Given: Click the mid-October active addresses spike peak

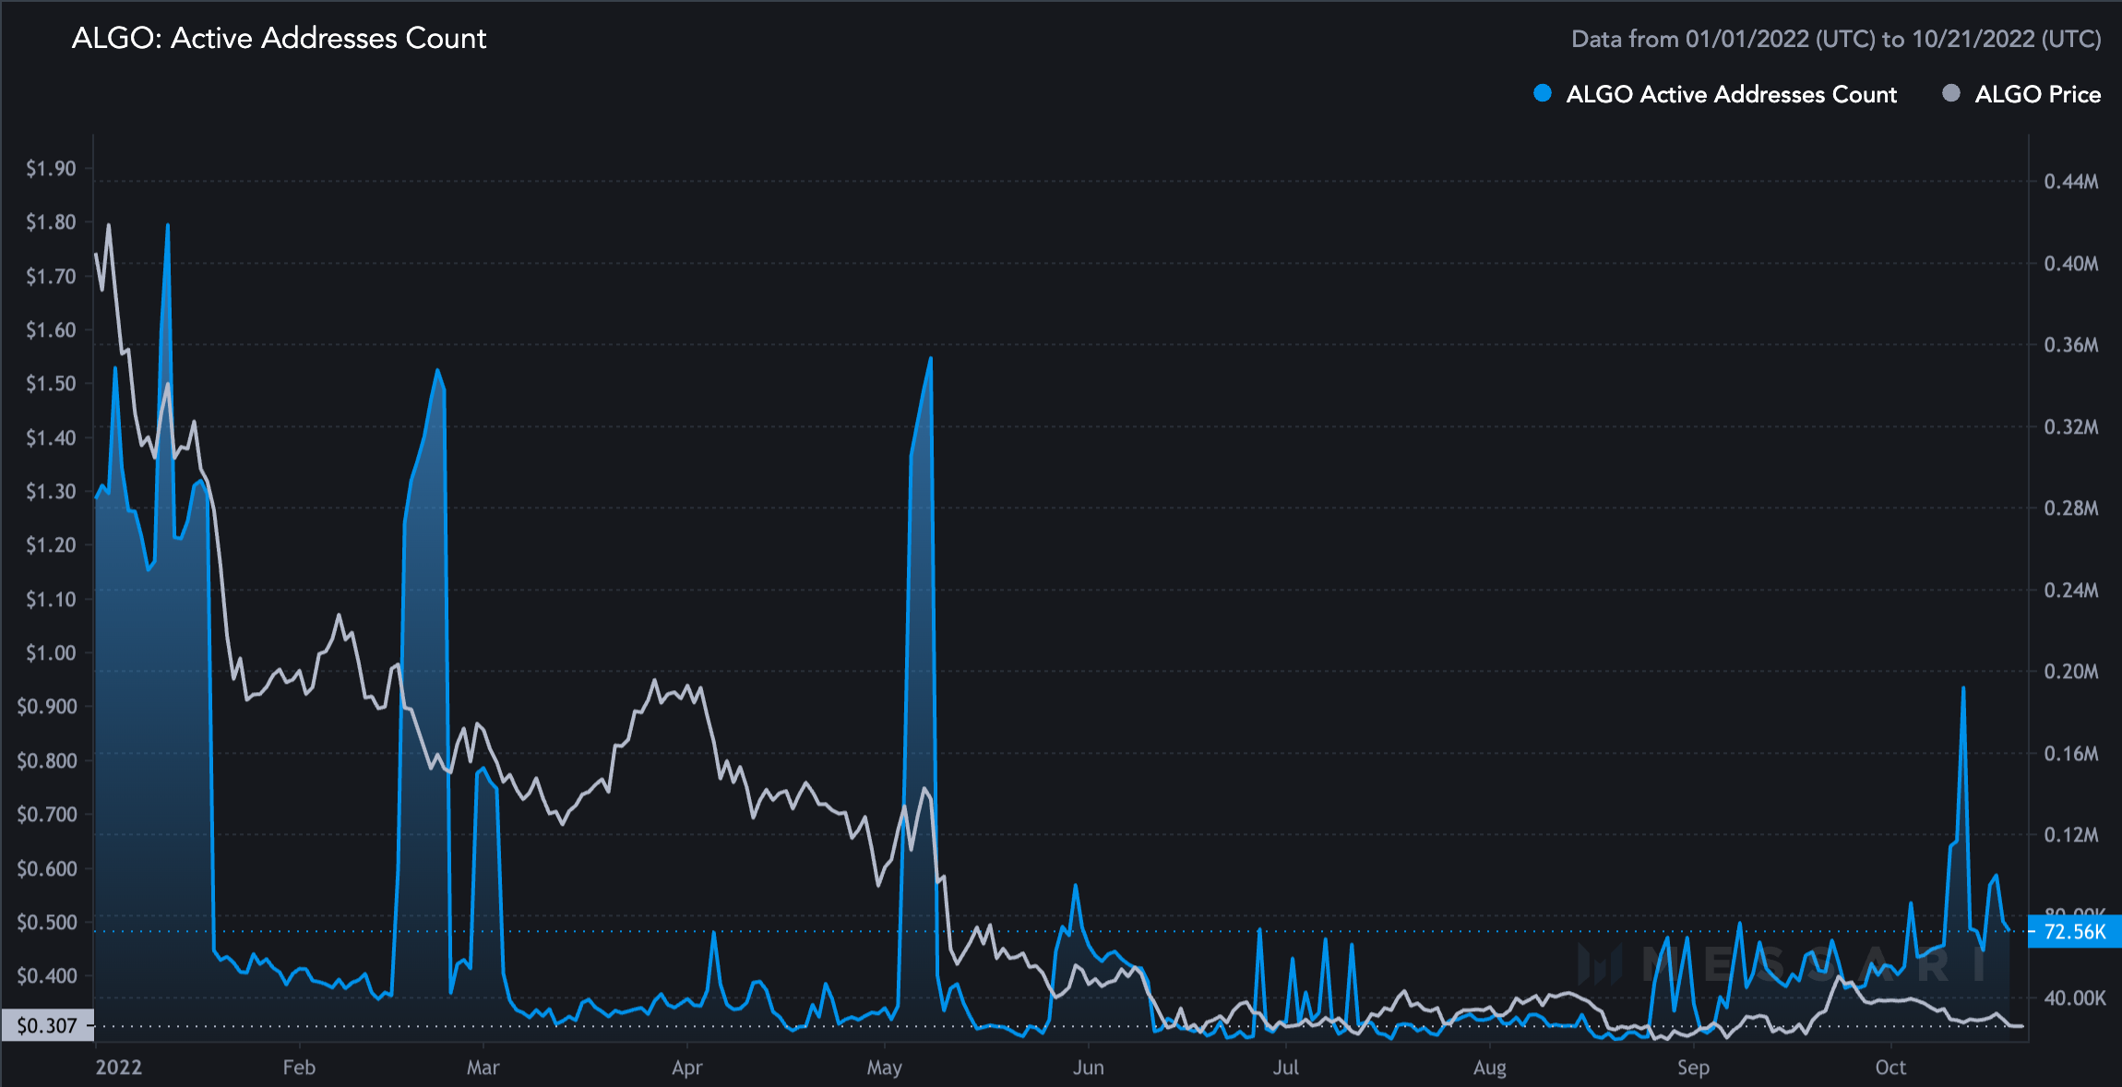Looking at the screenshot, I should tap(1962, 688).
